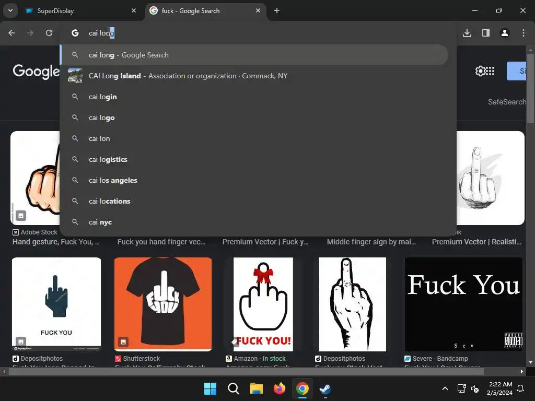Open the Amazon red bow hand thumbnail
Screen dimensions: 535x401
click(x=263, y=304)
